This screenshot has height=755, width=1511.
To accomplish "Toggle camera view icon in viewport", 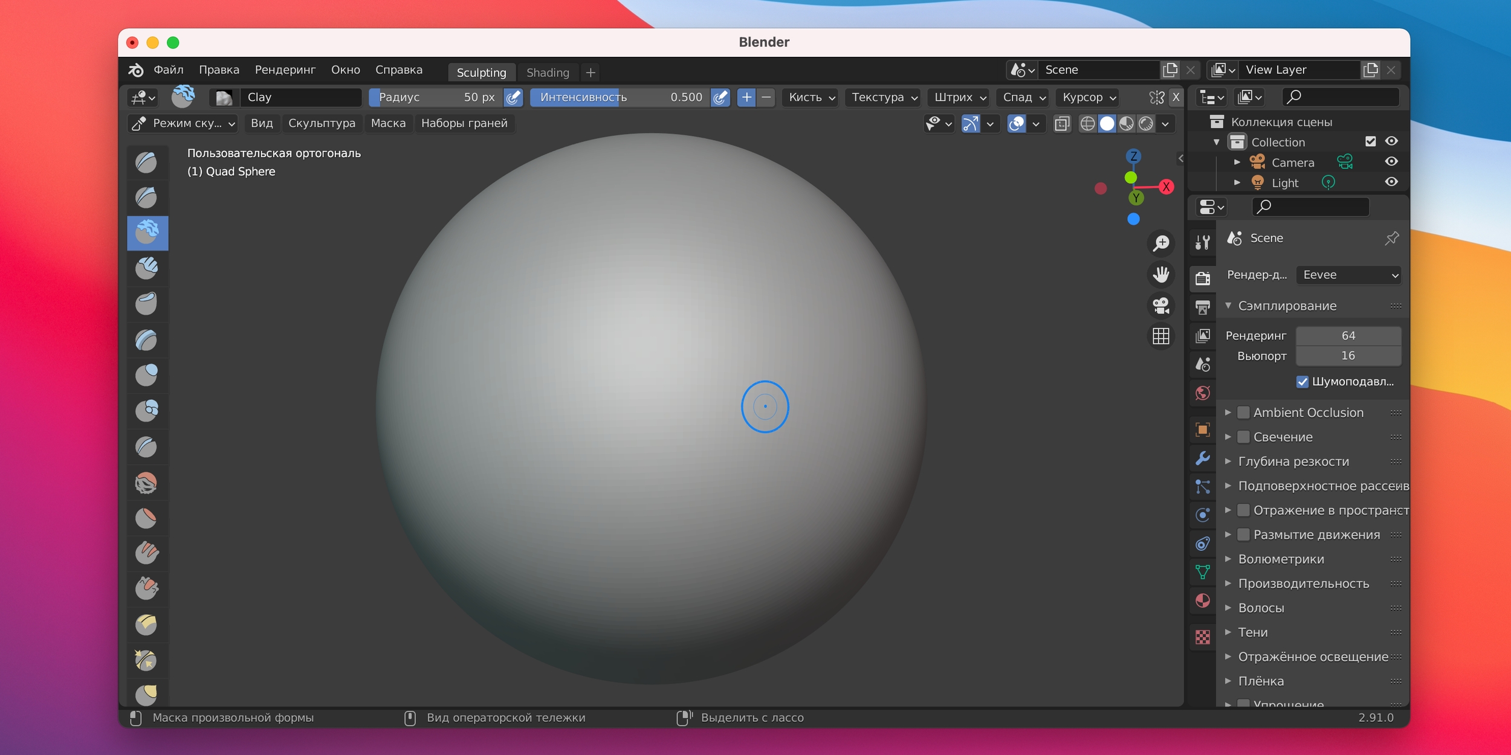I will (x=1160, y=305).
